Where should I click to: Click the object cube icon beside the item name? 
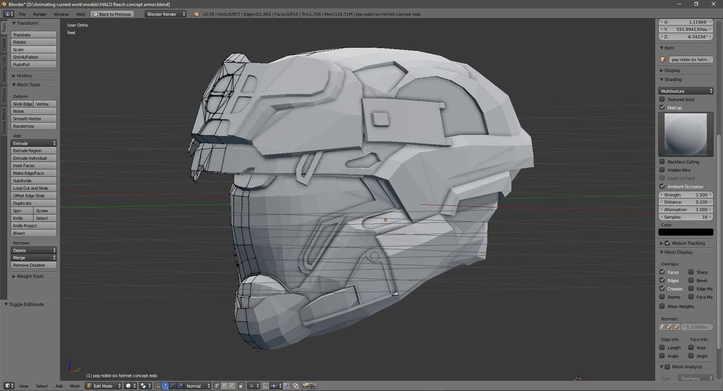(663, 60)
